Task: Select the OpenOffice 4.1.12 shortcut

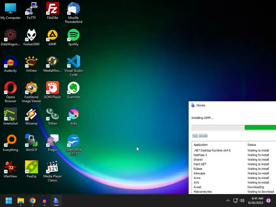Action: (x=73, y=145)
